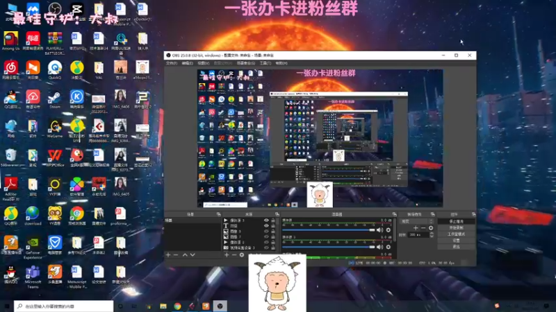Screen dimensions: 556x312
Task: Click the OBS preview canvas
Action: (320, 138)
